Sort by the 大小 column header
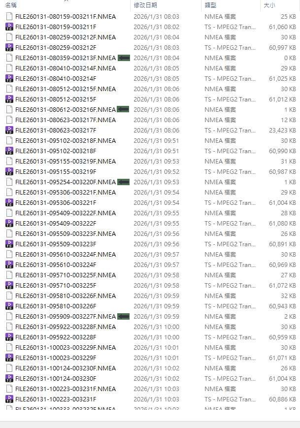This screenshot has width=300, height=428. (x=269, y=5)
